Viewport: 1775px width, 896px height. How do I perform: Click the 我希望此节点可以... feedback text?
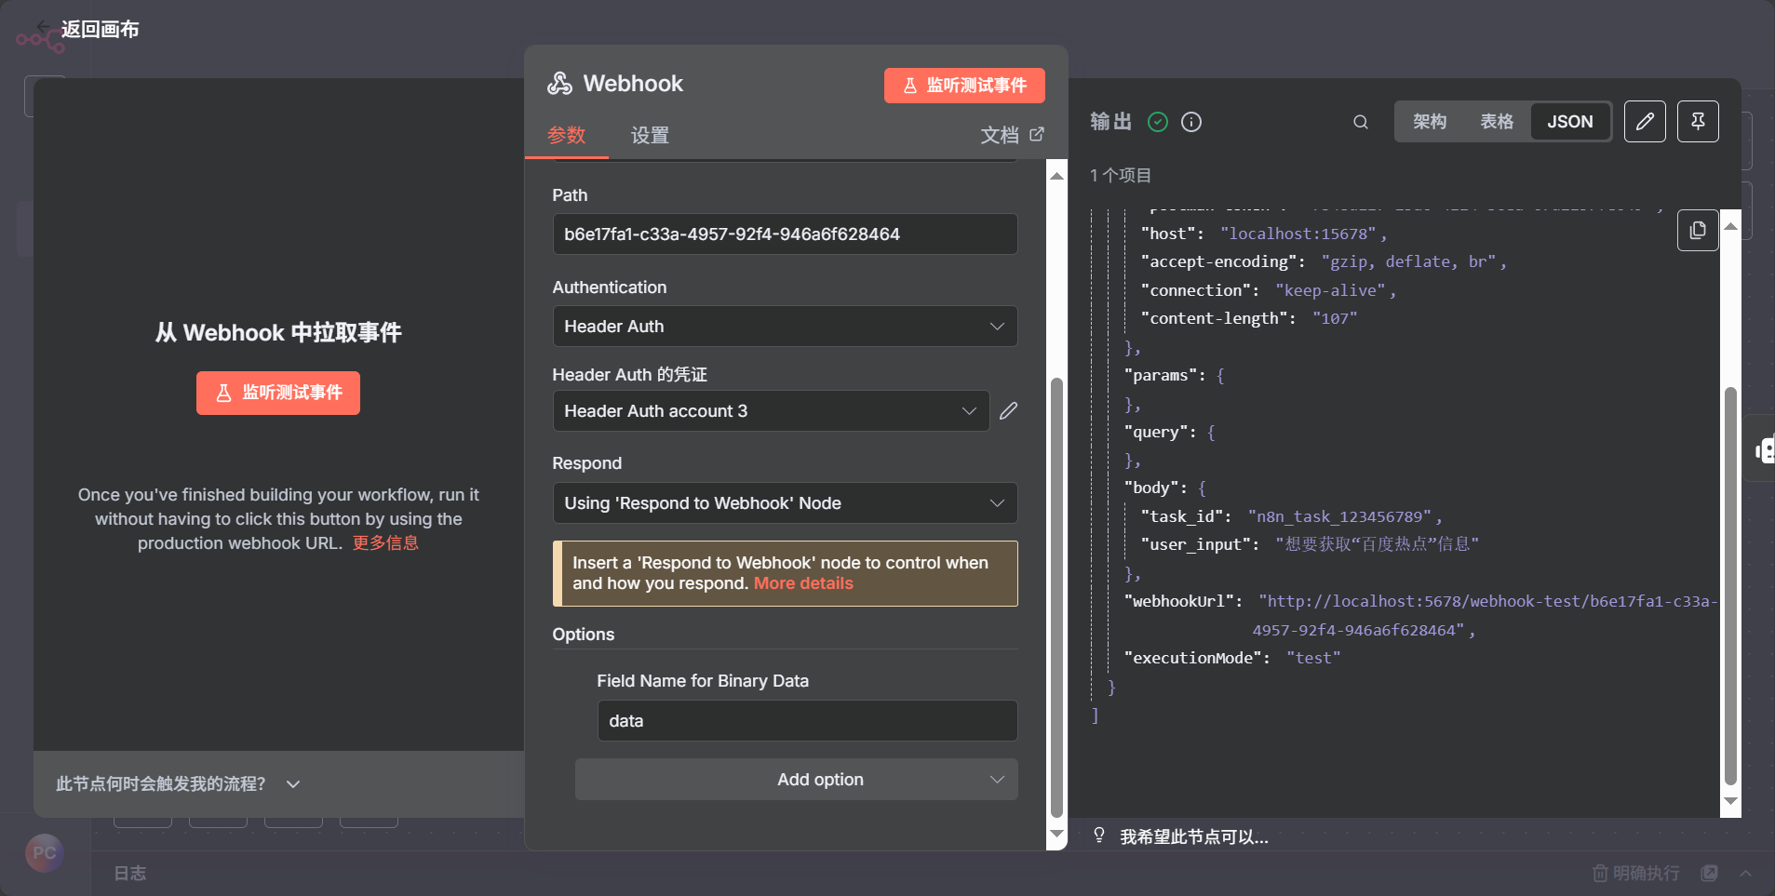pyautogui.click(x=1194, y=837)
